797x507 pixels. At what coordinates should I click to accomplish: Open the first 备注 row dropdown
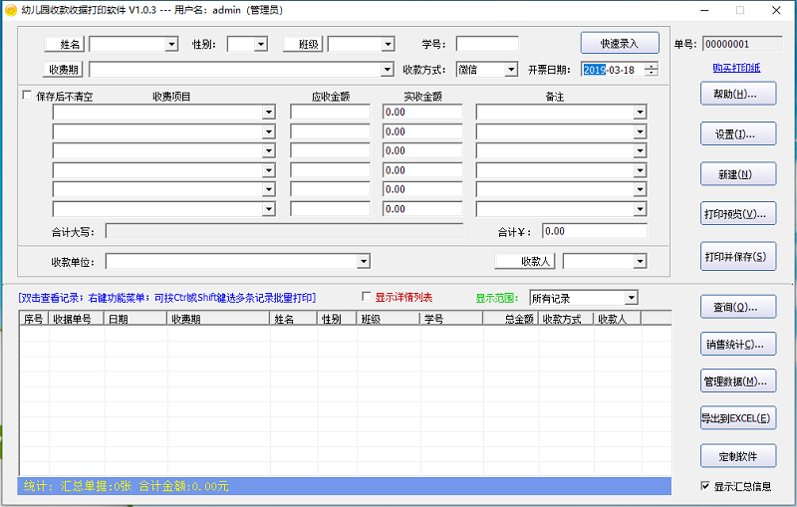tap(640, 112)
